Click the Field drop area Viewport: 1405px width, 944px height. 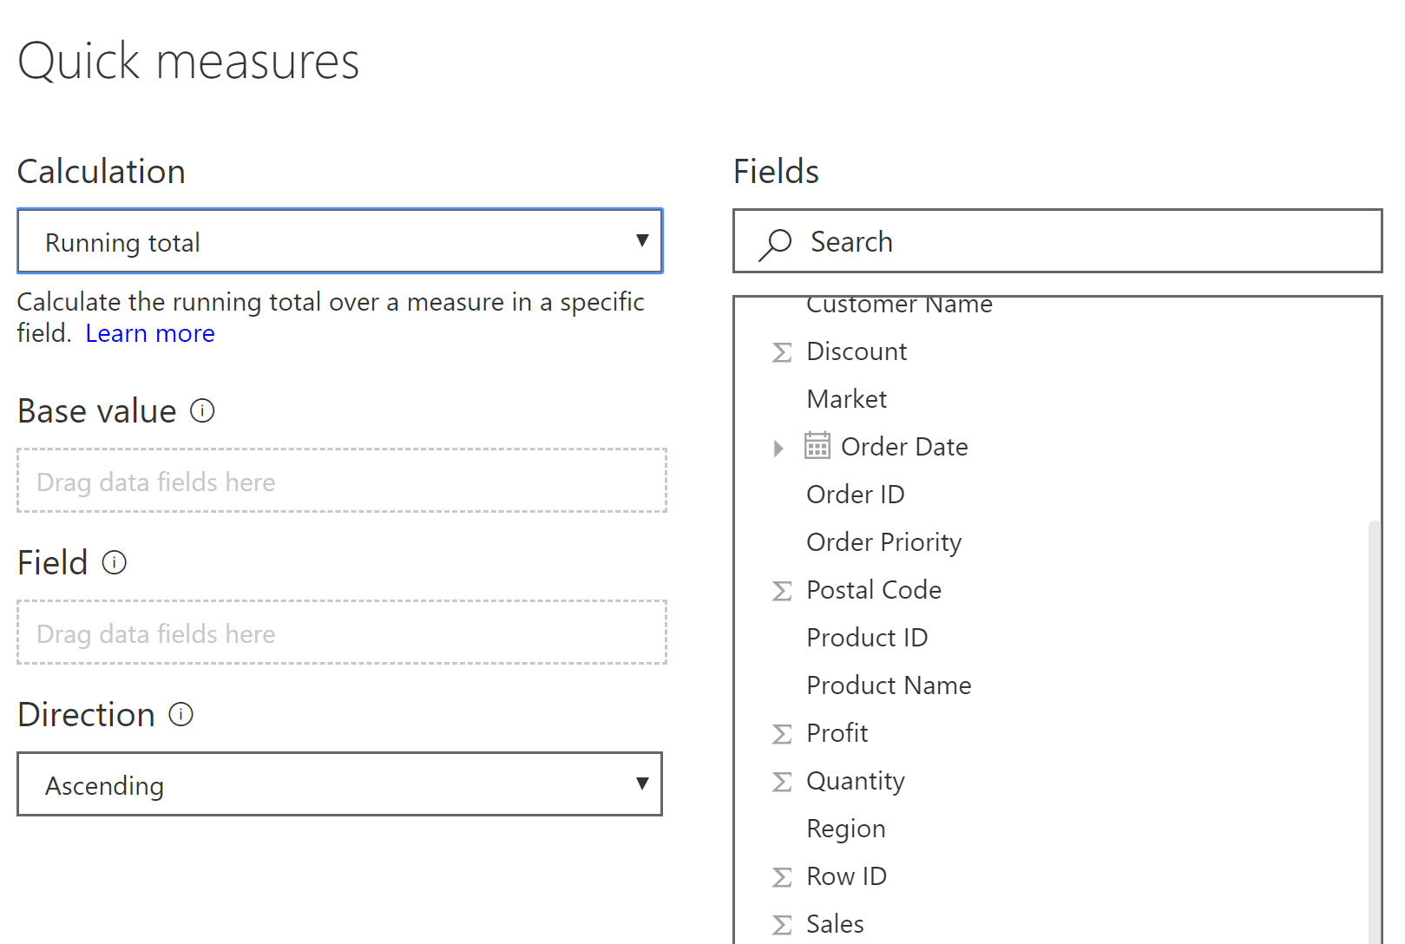[x=342, y=633]
